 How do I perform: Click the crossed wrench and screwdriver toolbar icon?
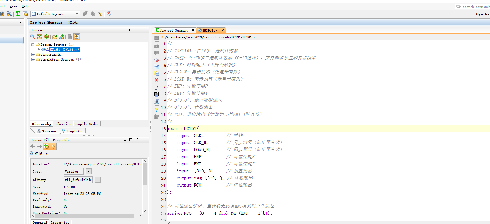(10, 14)
